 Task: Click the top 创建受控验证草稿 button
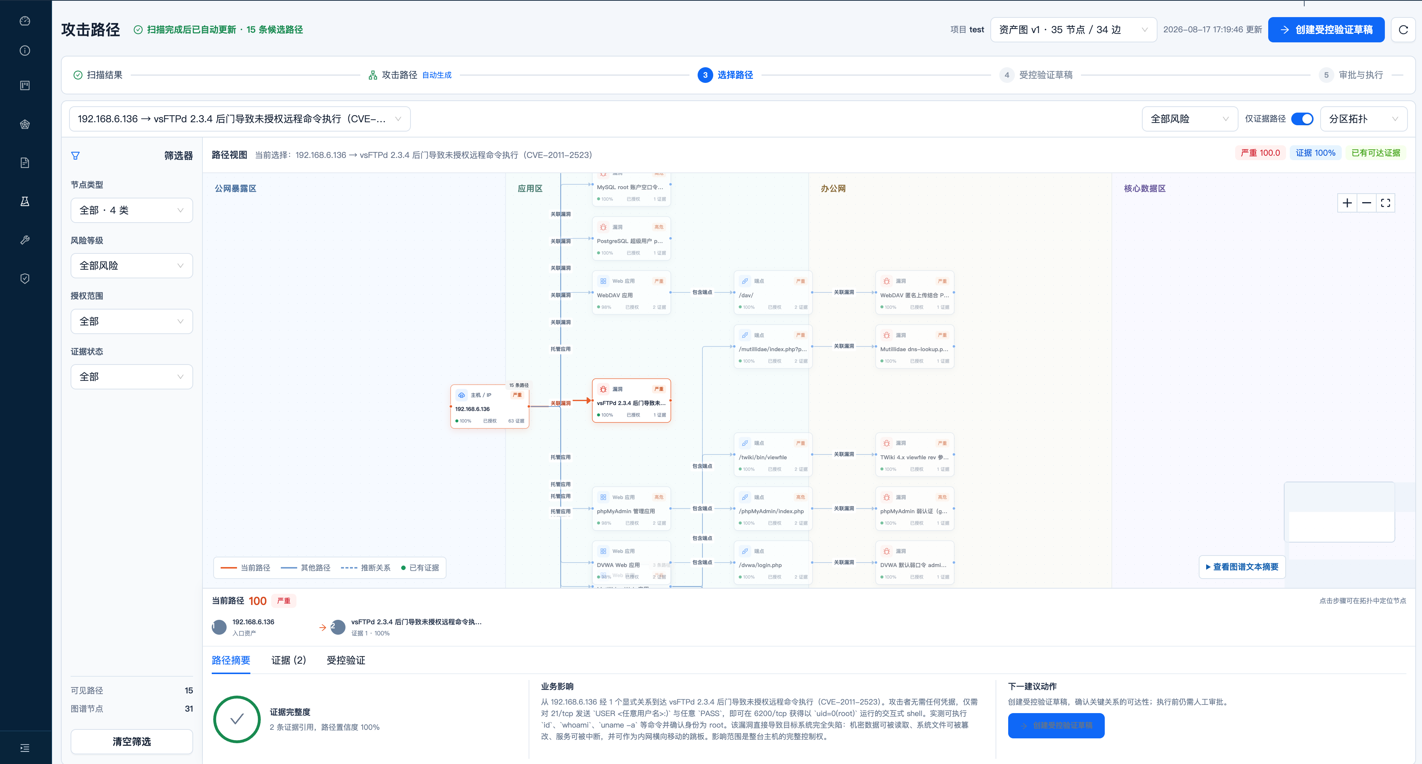tap(1326, 30)
